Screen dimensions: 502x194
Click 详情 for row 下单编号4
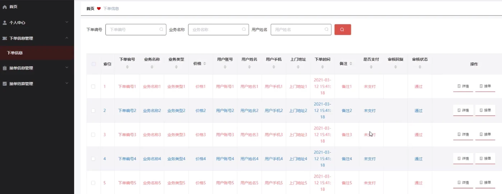(463, 158)
